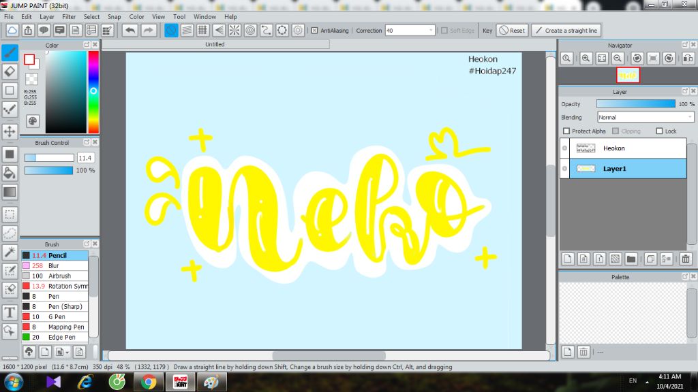Image resolution: width=698 pixels, height=392 pixels.
Task: Undock the Brush panel
Action: click(87, 244)
